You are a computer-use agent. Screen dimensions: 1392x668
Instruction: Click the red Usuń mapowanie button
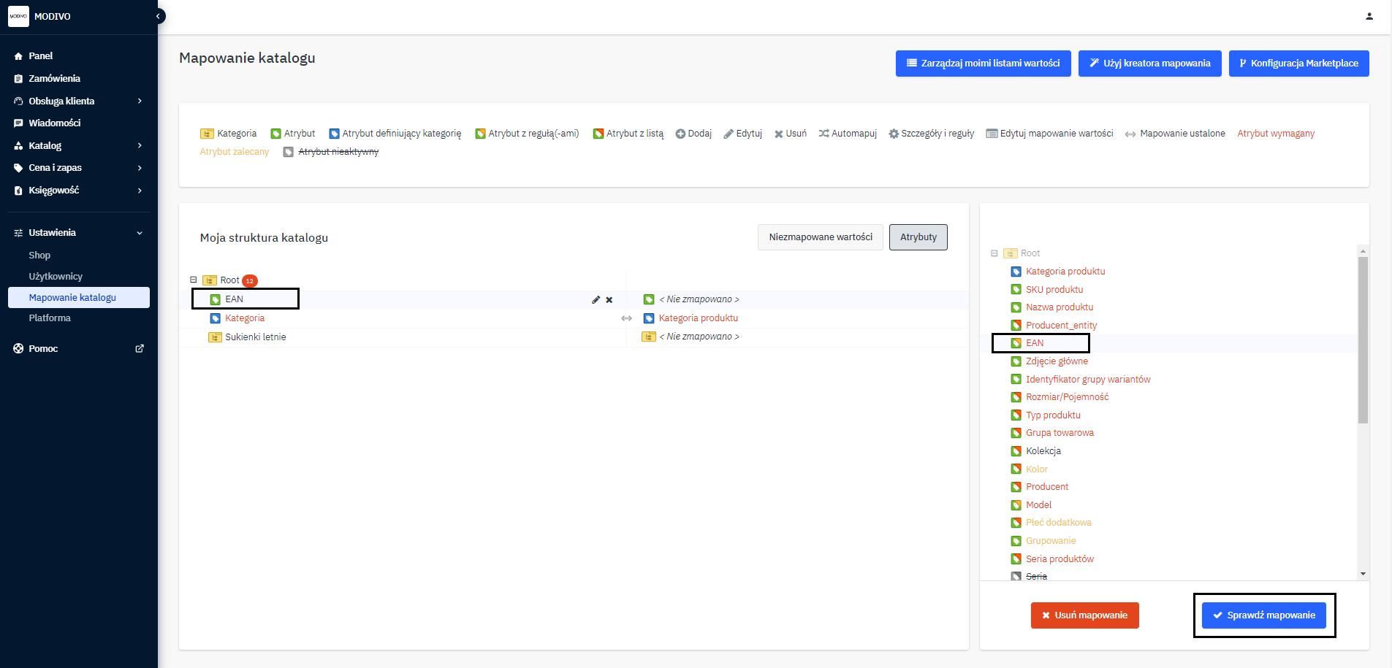[1084, 615]
